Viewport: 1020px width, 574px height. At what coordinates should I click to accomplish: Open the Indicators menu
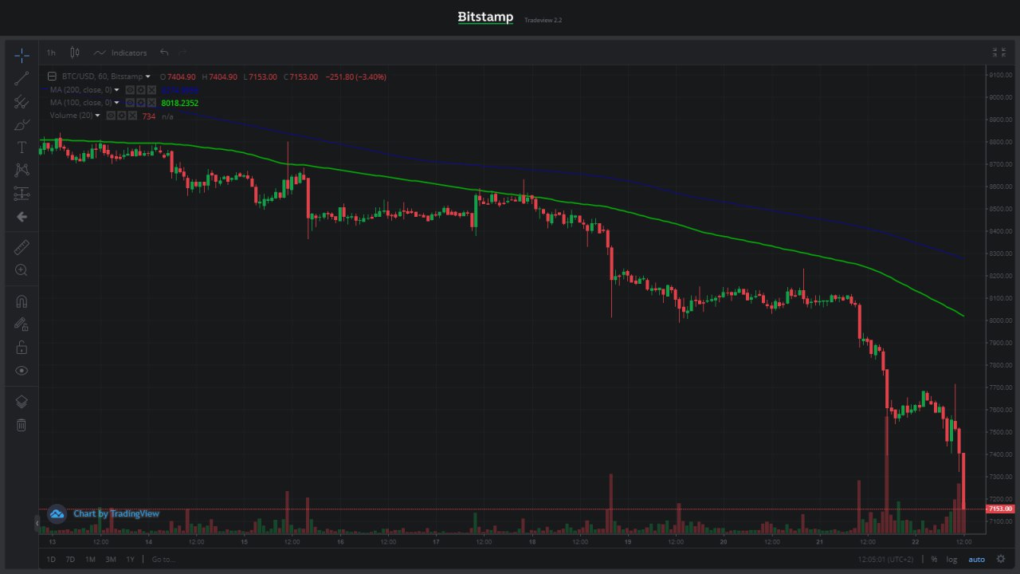pos(120,53)
